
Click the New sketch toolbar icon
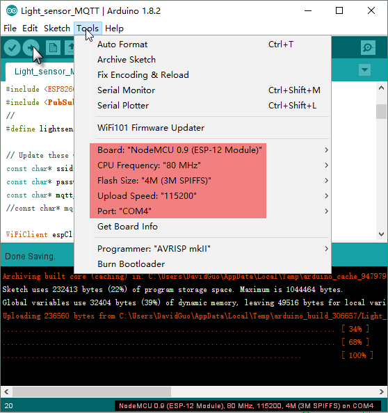(x=53, y=48)
